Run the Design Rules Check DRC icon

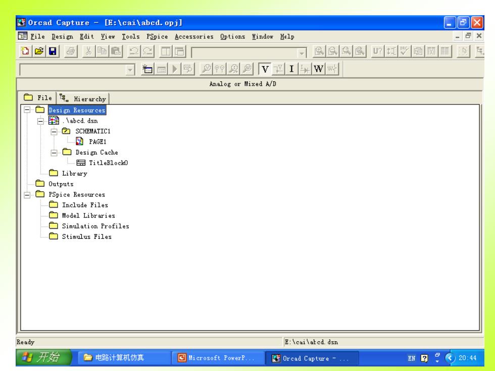405,51
